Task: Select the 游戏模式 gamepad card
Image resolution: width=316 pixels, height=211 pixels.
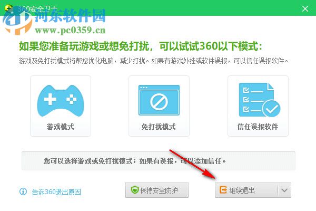Action: pos(61,106)
